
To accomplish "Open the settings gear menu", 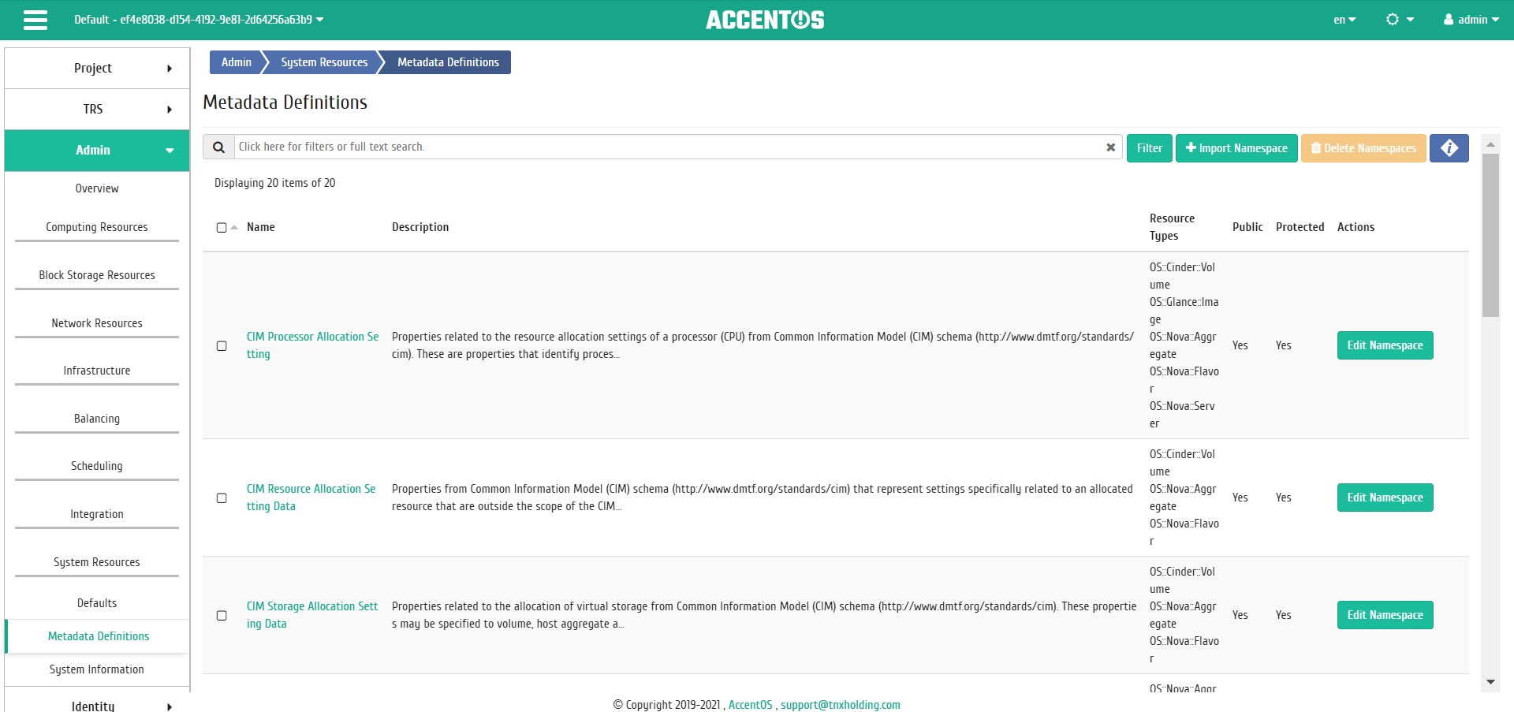I will pos(1400,20).
